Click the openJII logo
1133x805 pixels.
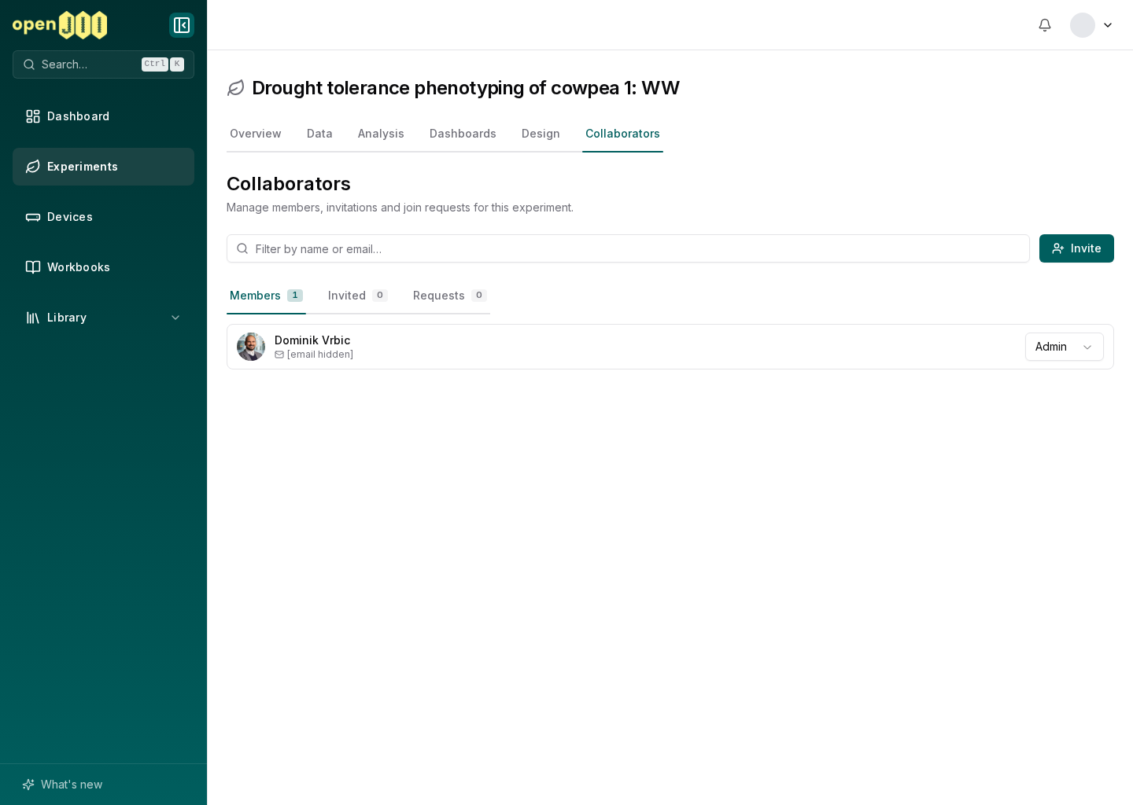point(60,25)
